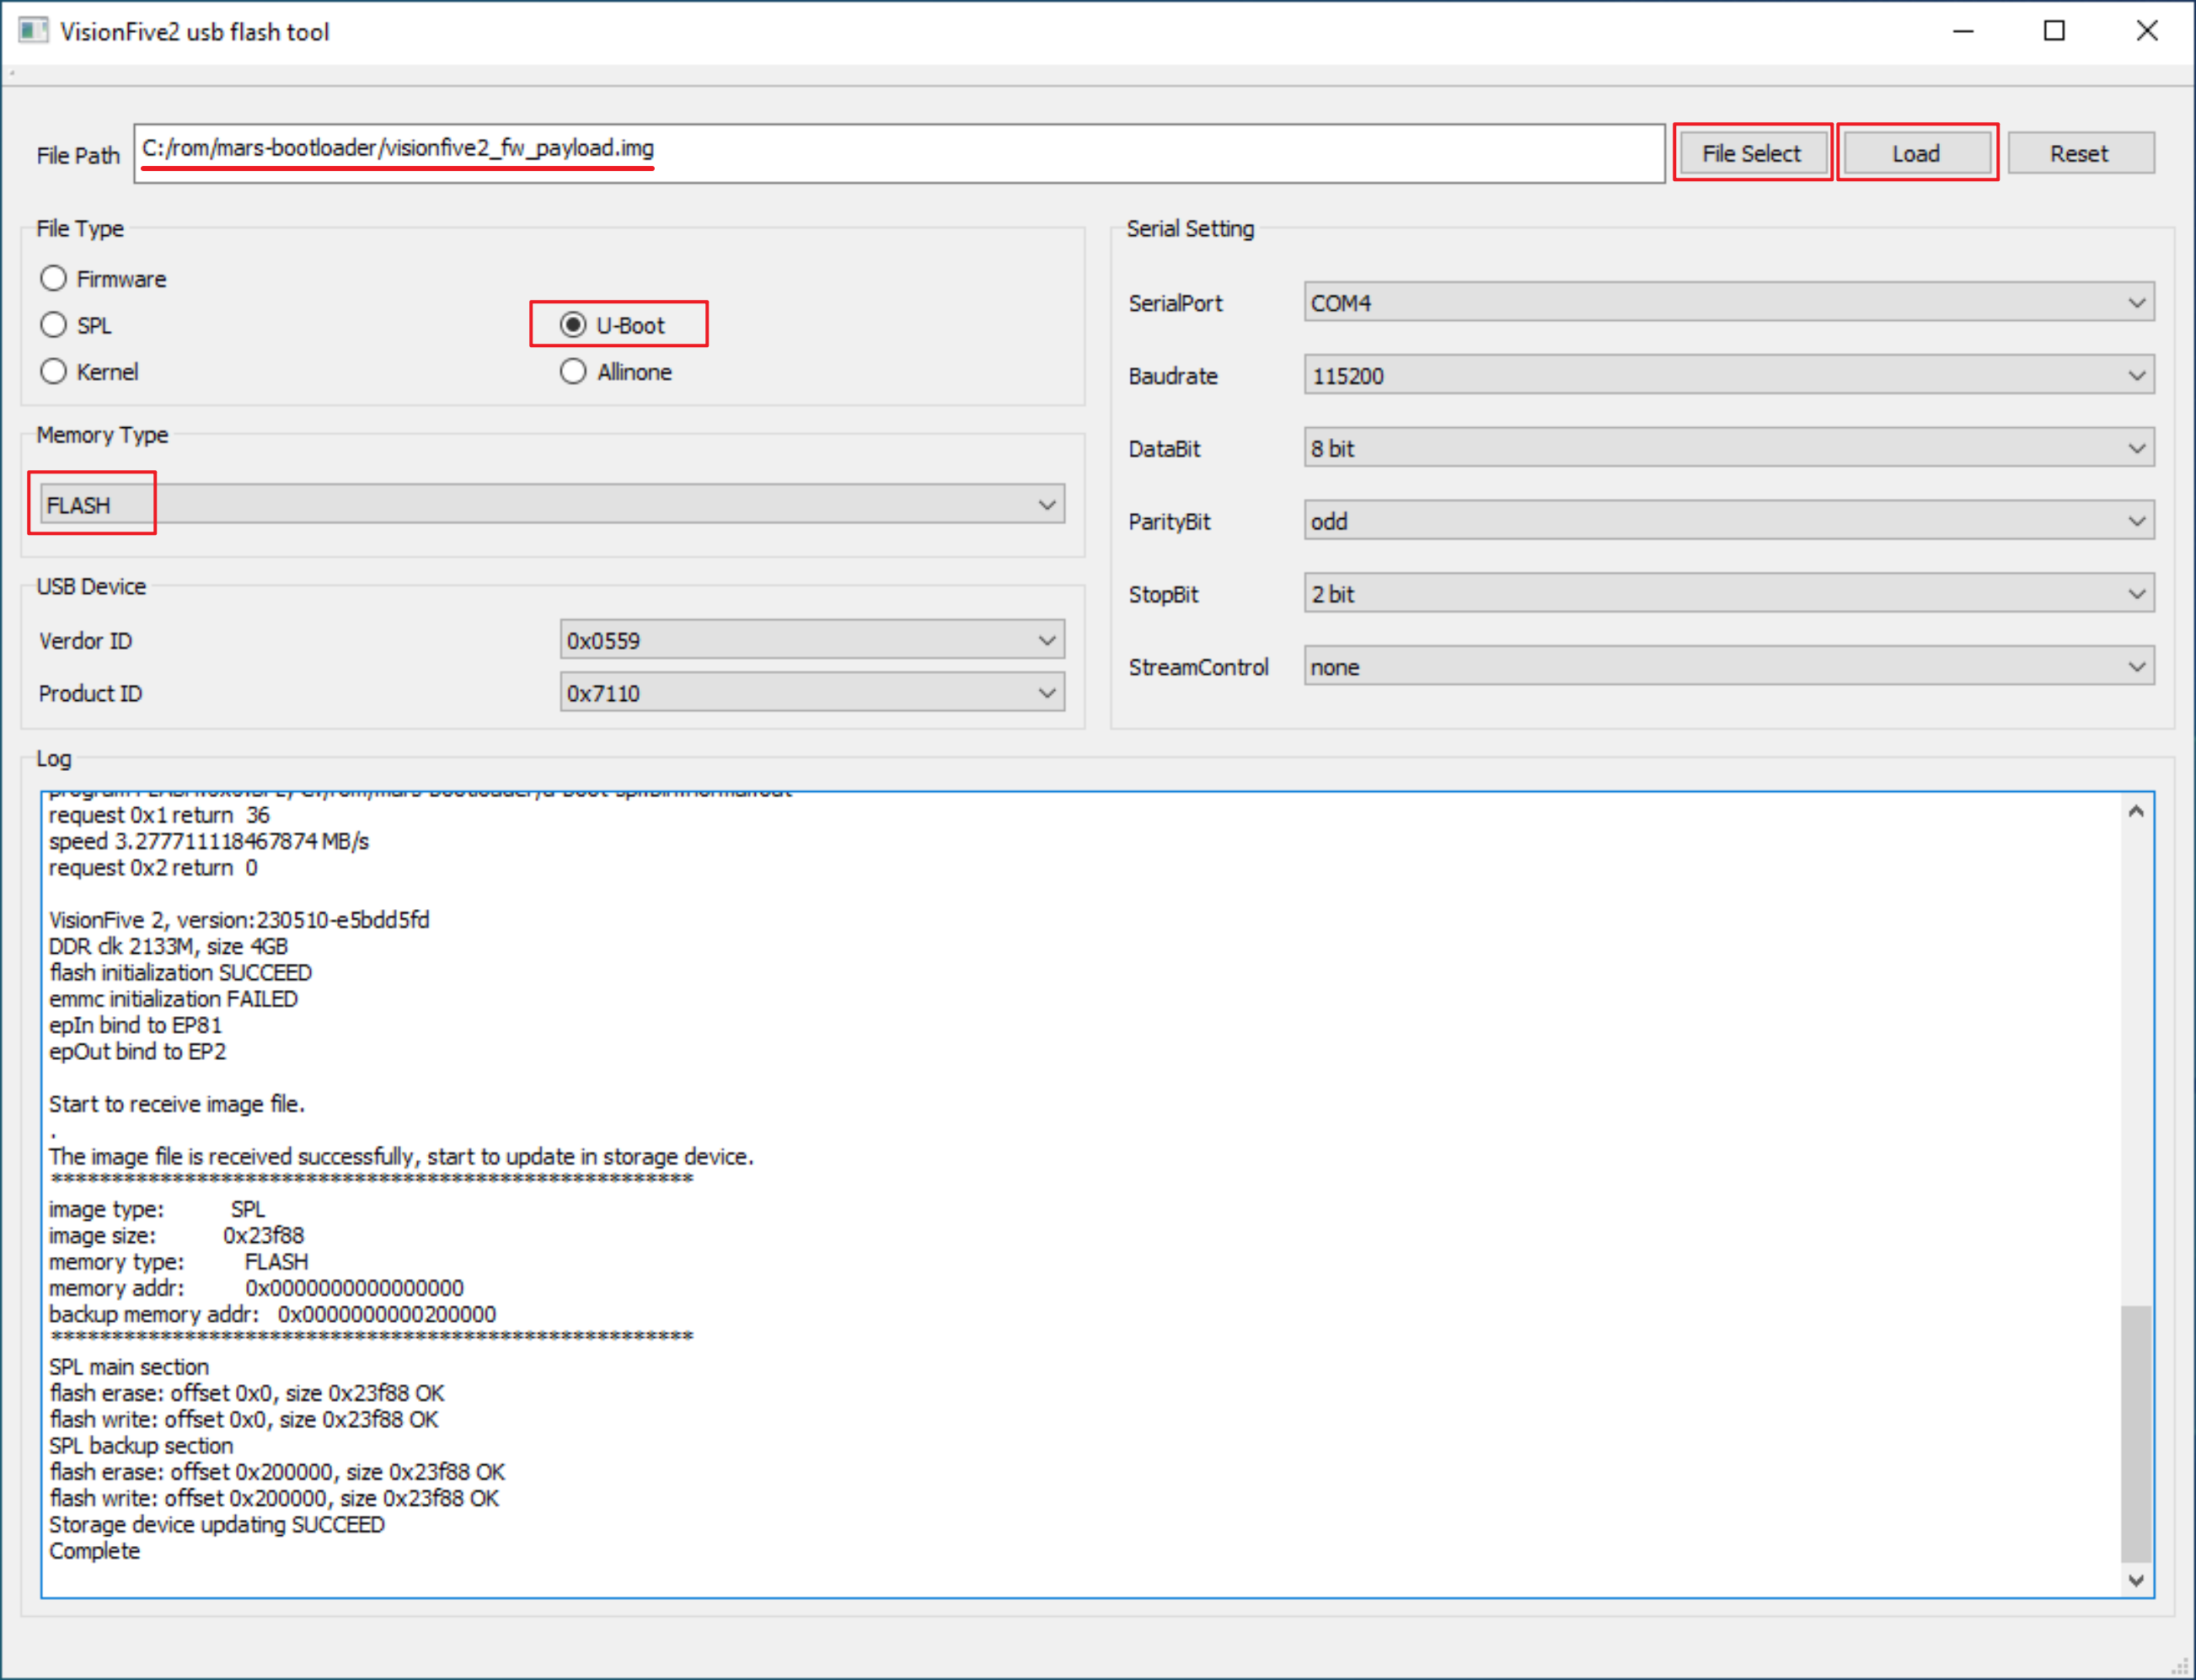Click 'image size: 0x23f88' log line
Viewport: 2196px width, 1680px height.
click(176, 1236)
